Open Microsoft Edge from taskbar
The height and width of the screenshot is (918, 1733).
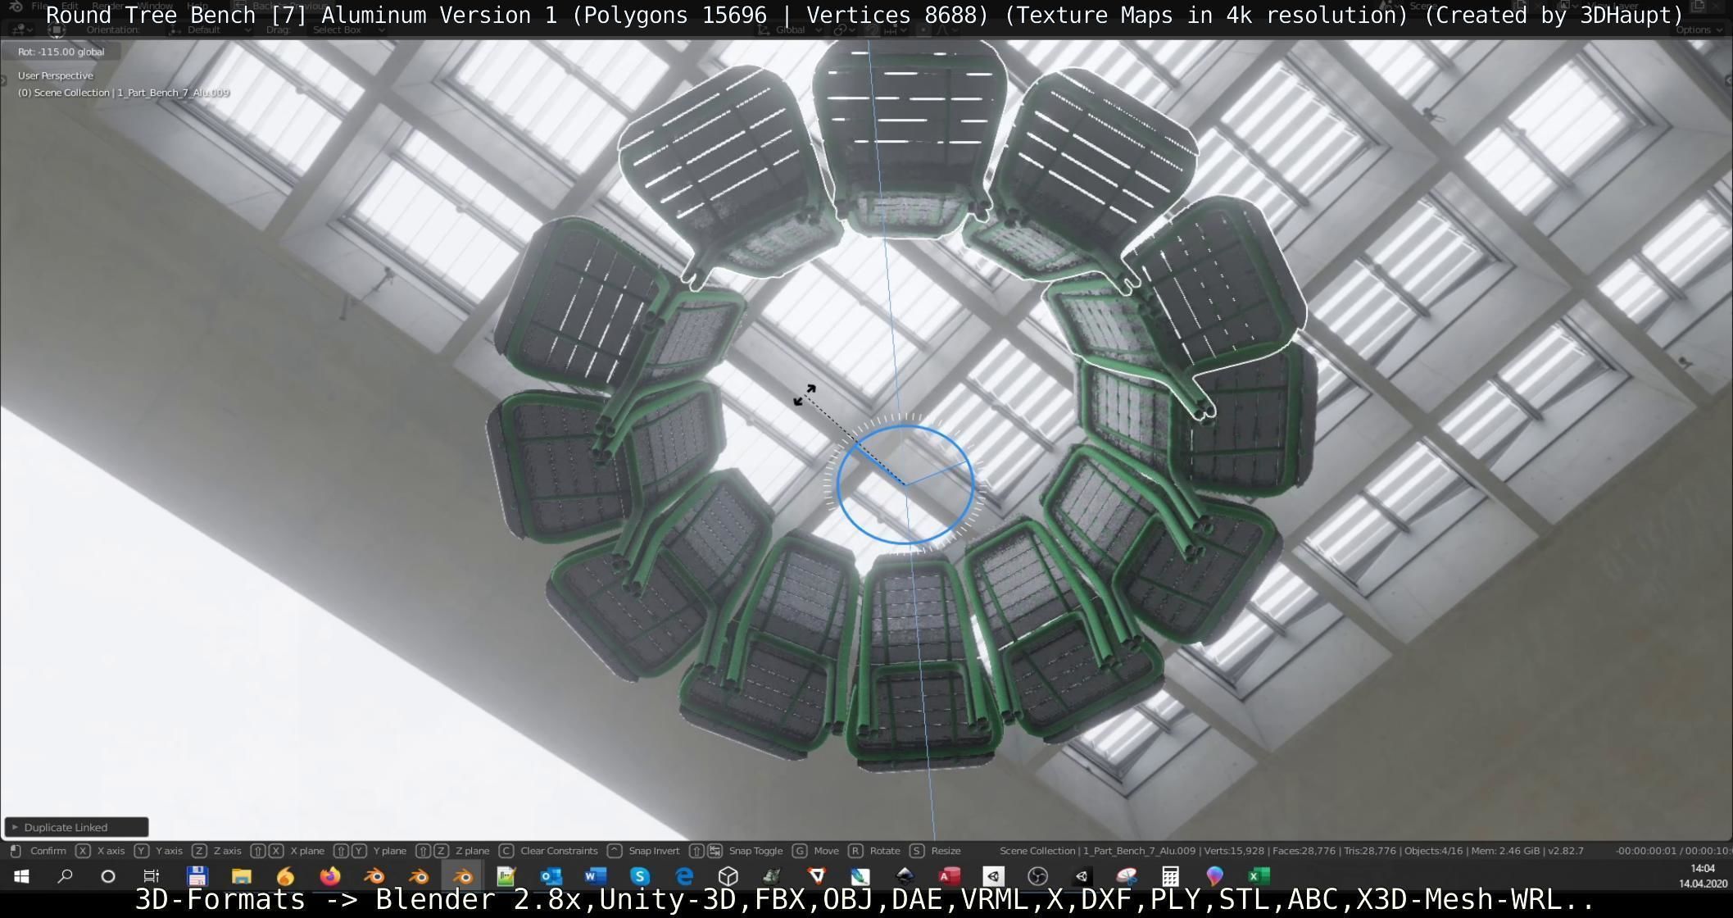[684, 876]
